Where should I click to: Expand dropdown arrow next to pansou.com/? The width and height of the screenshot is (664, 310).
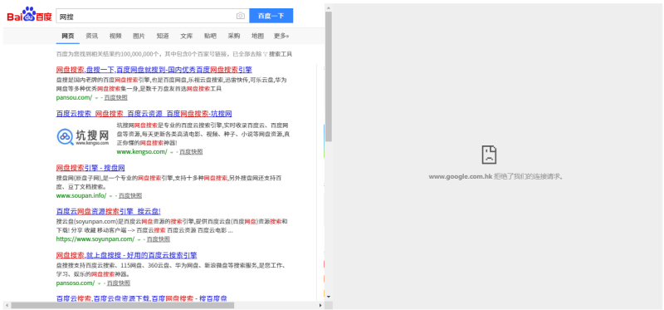[96, 98]
